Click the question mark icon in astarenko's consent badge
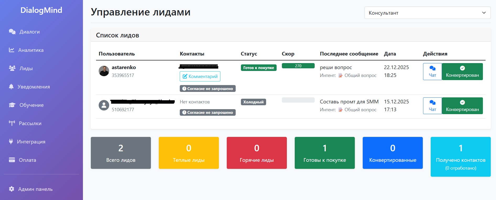The height and width of the screenshot is (200, 496). coord(184,88)
